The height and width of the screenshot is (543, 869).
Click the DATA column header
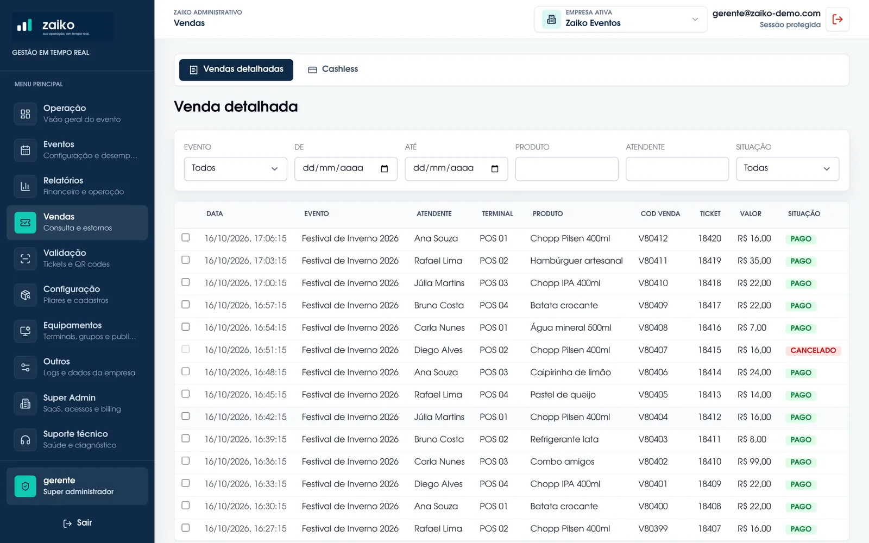pyautogui.click(x=215, y=214)
